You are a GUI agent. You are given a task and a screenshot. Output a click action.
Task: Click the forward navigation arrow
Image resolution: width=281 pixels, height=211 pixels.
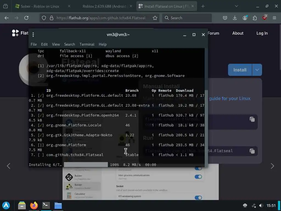(16, 18)
